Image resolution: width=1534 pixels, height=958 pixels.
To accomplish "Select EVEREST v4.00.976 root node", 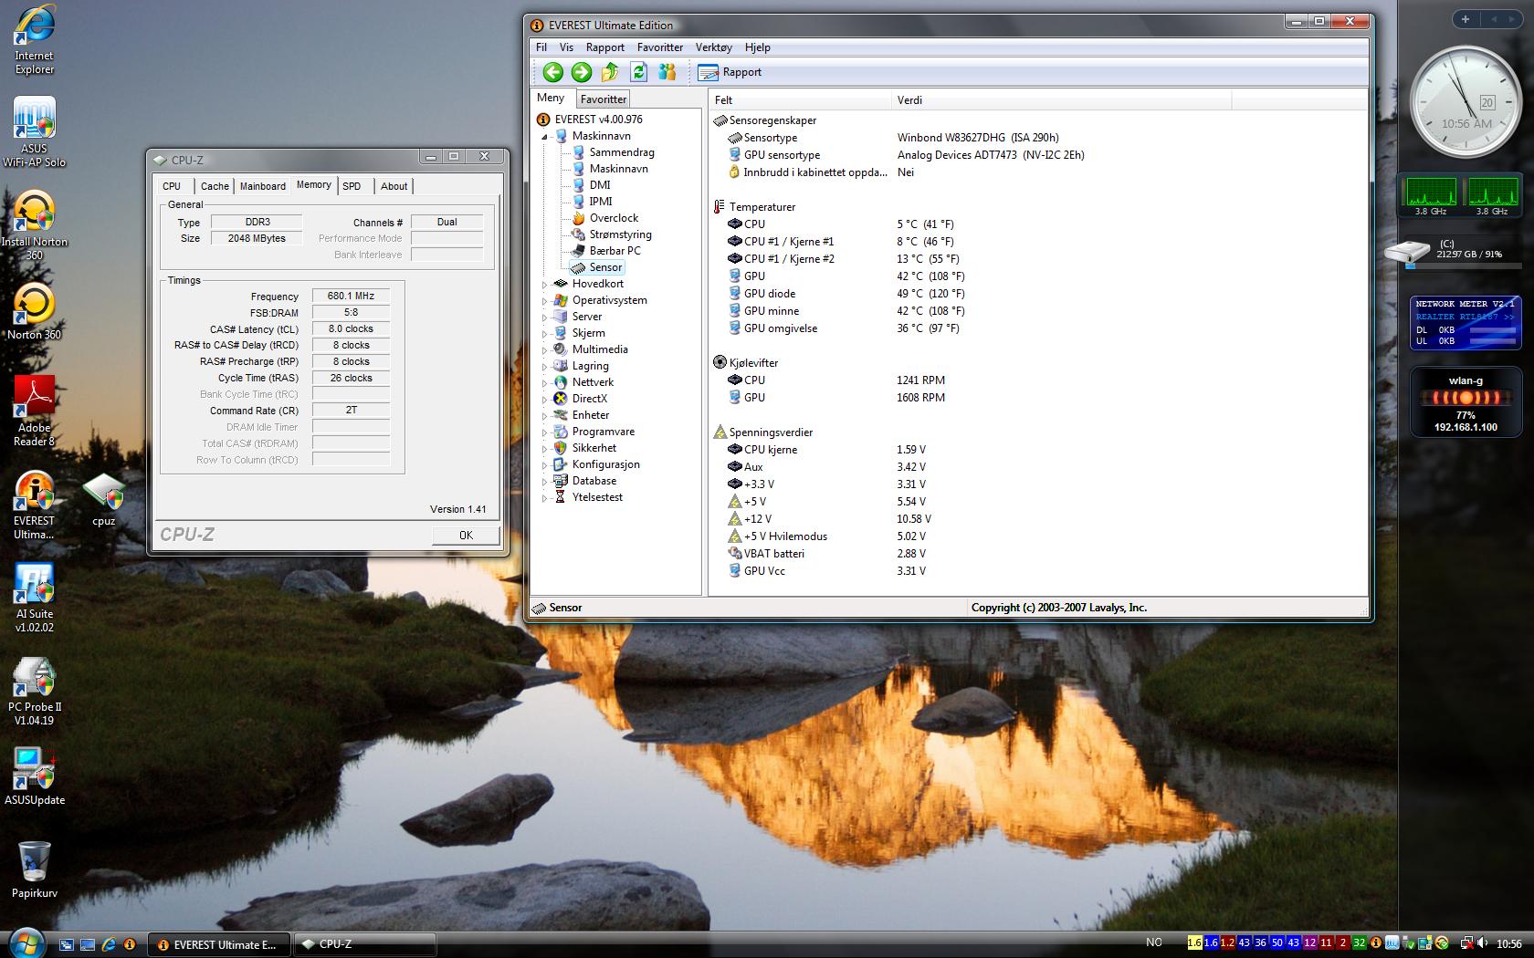I will [598, 120].
